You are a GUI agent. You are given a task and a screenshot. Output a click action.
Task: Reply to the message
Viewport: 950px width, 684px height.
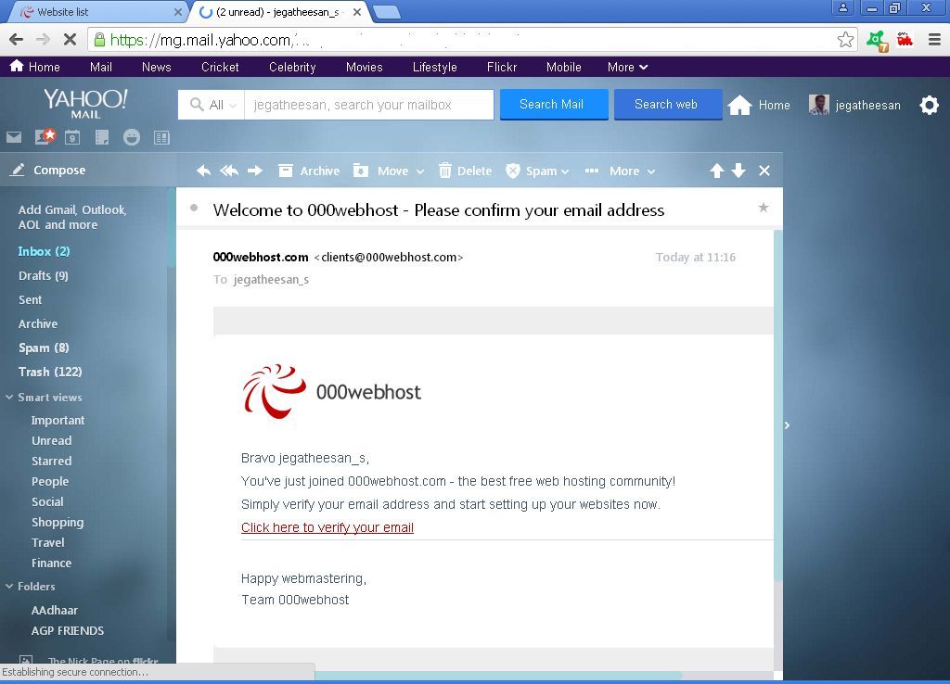pos(203,171)
